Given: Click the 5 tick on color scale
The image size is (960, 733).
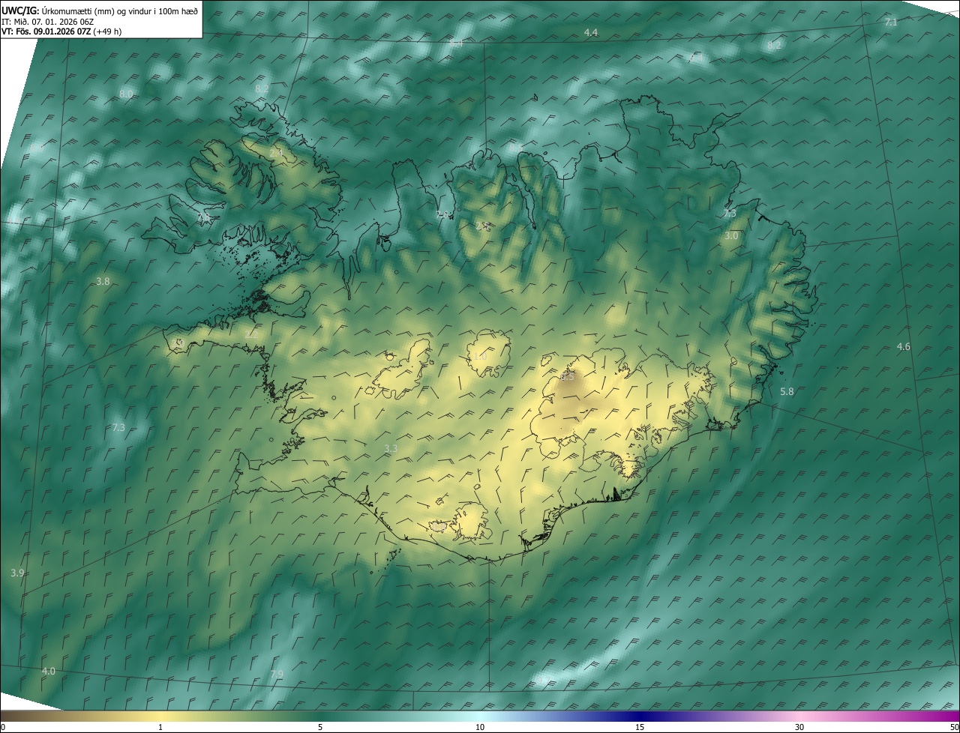Looking at the screenshot, I should tap(320, 728).
